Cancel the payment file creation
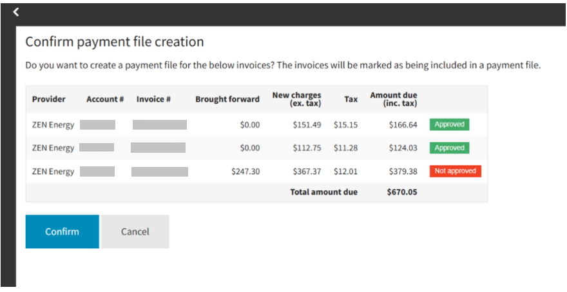Image resolution: width=567 pixels, height=292 pixels. [135, 231]
